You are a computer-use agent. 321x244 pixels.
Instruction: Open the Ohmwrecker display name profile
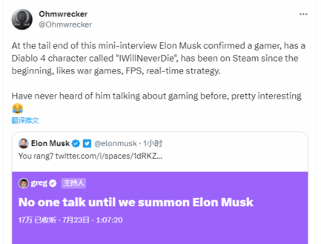tap(63, 14)
